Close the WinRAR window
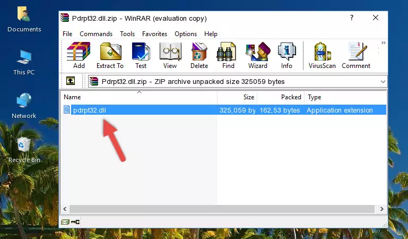 point(376,18)
